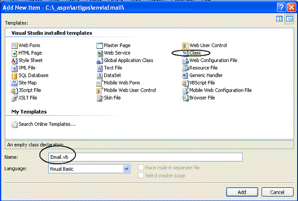Click the Skin File label text
The image size is (298, 201).
[112, 98]
